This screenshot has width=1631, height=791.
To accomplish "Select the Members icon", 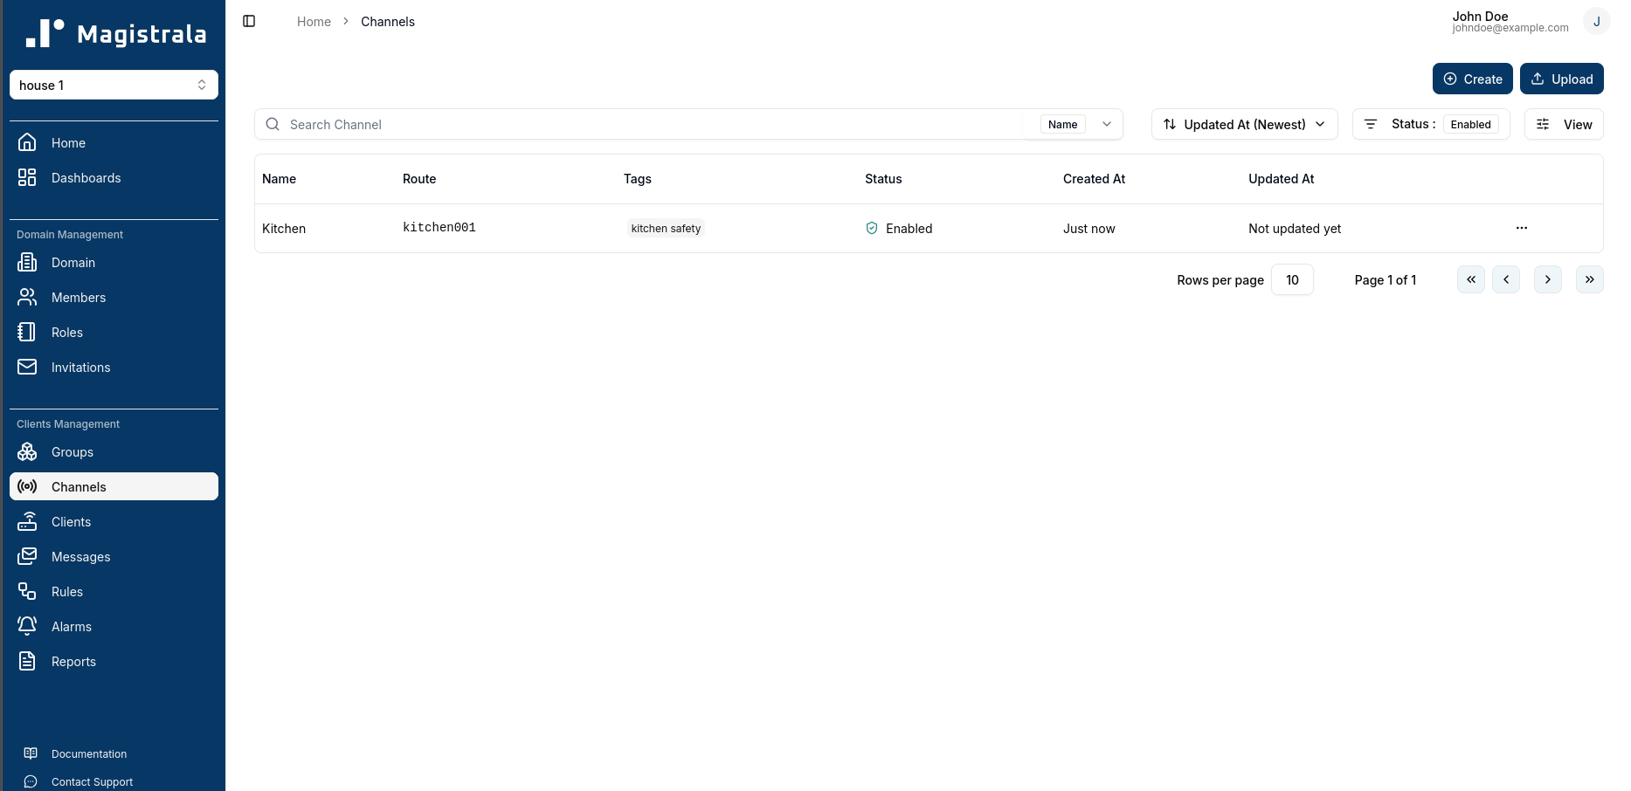I will click(27, 297).
